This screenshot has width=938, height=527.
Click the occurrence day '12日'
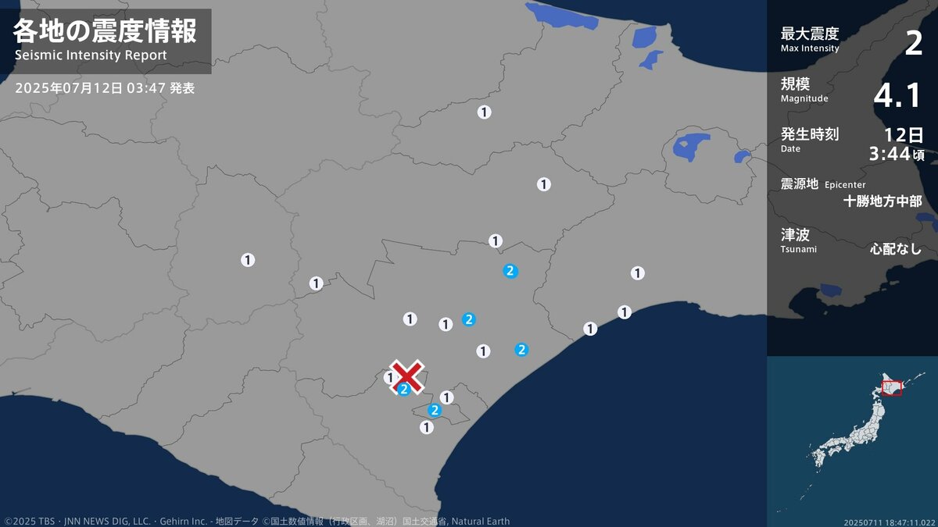[904, 134]
